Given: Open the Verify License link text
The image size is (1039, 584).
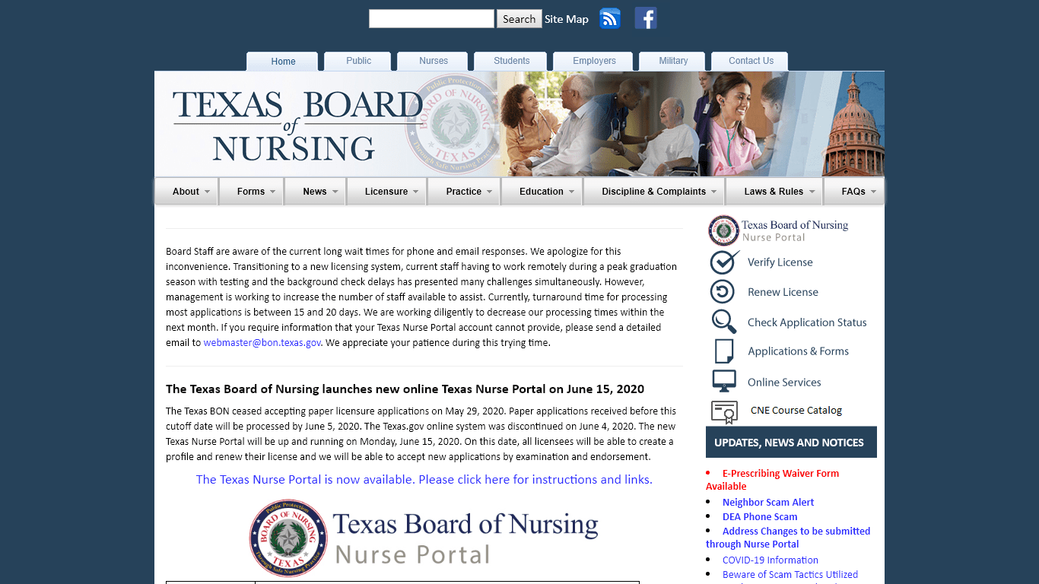Looking at the screenshot, I should 780,262.
